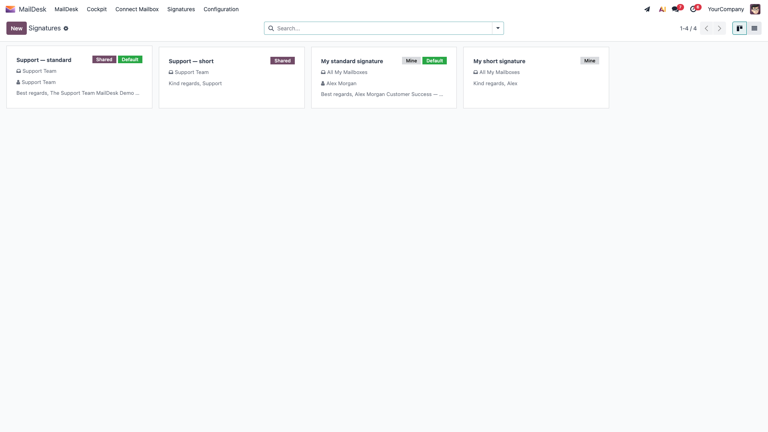The height and width of the screenshot is (432, 768).
Task: Click user icon beside Support Team owner
Action: (x=18, y=82)
